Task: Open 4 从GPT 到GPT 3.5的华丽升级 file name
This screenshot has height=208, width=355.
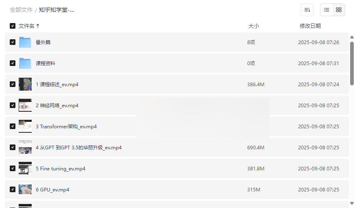Action: tap(78, 147)
